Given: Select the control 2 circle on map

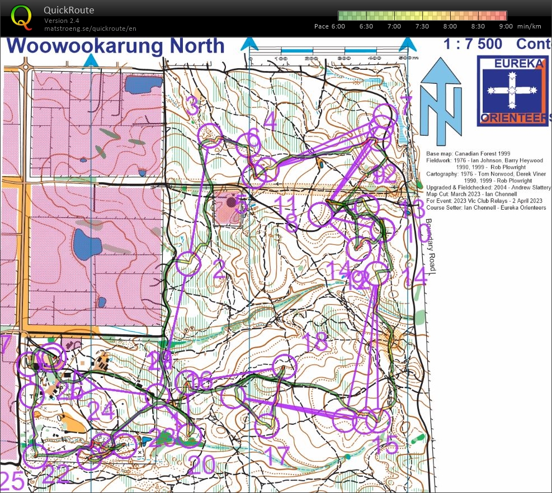Looking at the screenshot, I should [x=188, y=263].
